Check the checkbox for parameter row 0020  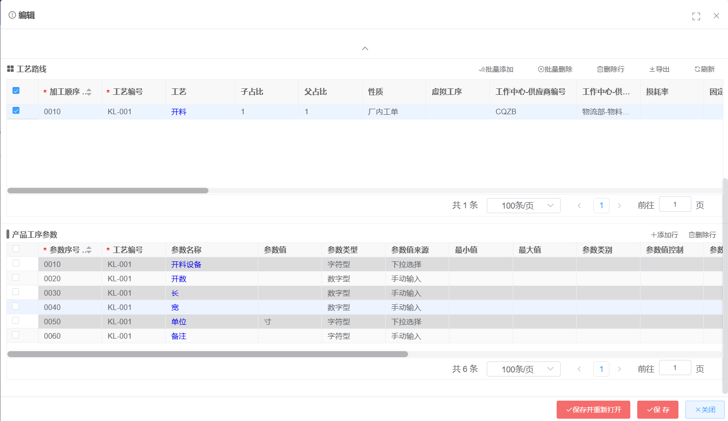(16, 278)
